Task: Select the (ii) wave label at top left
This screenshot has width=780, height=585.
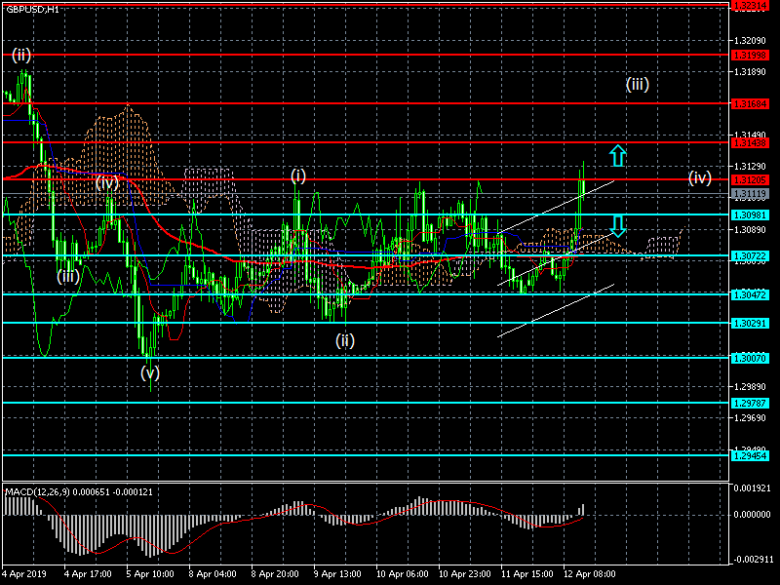Action: click(x=21, y=55)
